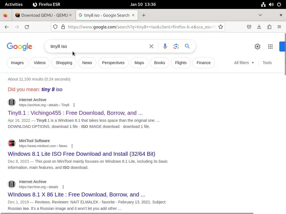Filter results by Finance

coord(203,63)
